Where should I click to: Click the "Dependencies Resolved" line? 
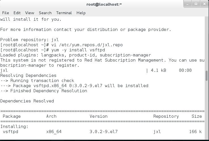click(x=27, y=101)
